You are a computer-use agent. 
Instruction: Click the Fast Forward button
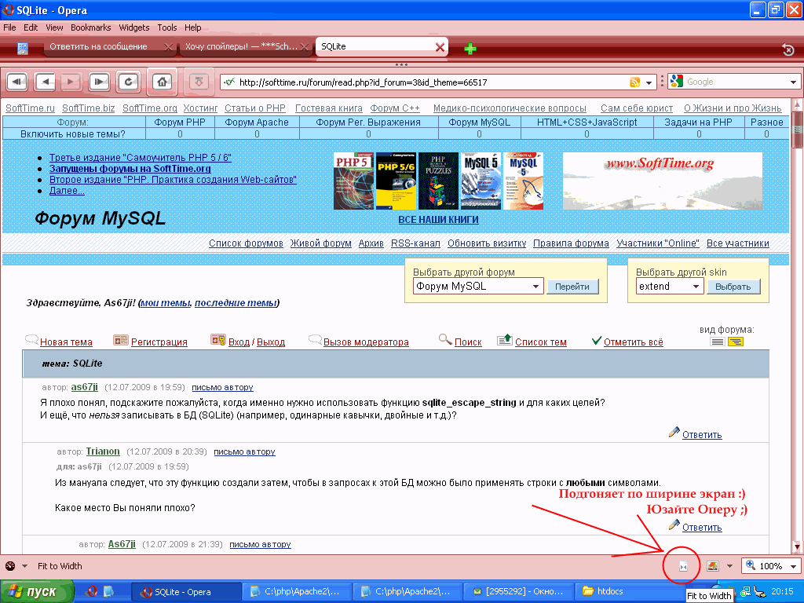[x=99, y=82]
